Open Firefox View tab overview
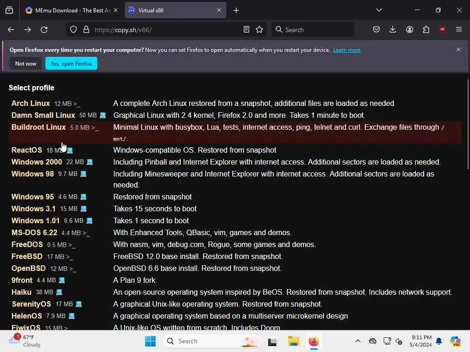This screenshot has height=352, width=470. tap(9, 11)
